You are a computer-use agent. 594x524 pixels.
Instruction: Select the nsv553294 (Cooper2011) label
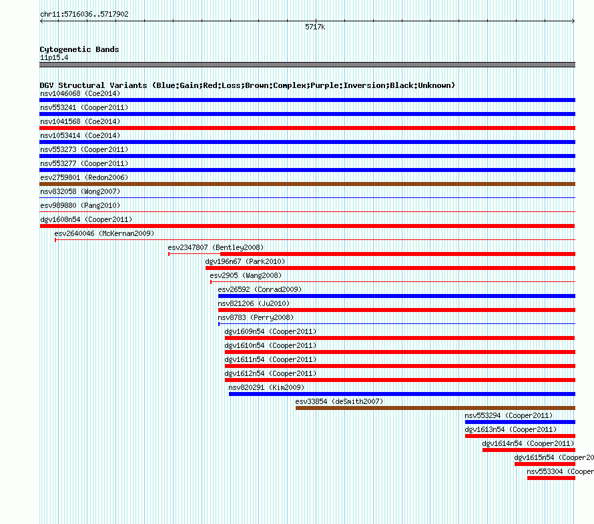pos(509,415)
